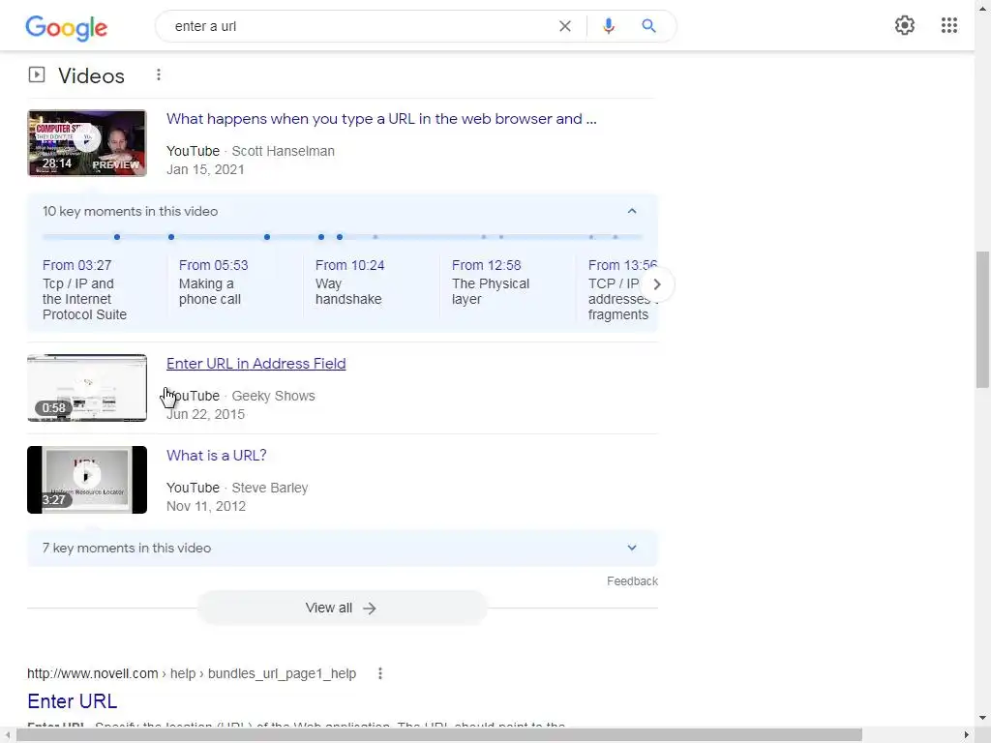Jump to key moment From 05:53

pos(213,265)
